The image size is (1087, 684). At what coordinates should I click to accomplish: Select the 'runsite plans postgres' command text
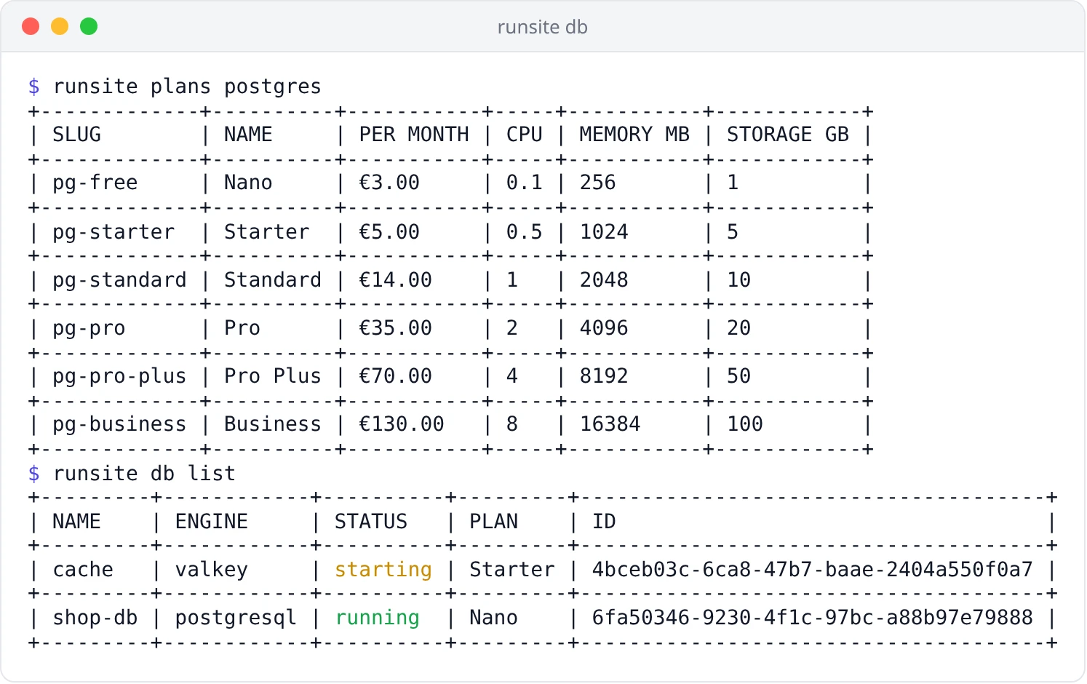pyautogui.click(x=187, y=87)
